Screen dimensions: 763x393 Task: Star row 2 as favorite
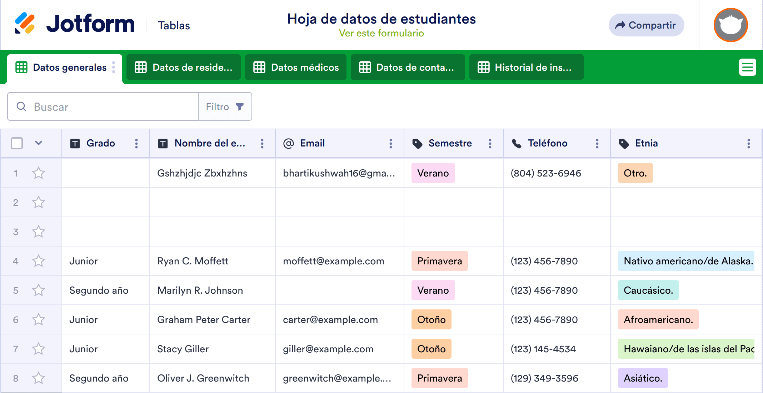(x=39, y=203)
